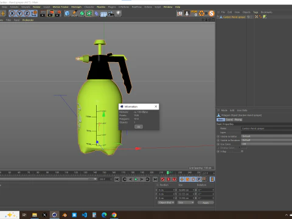292x219 pixels.
Task: Open the ProRender viewport menu
Action: coord(28,20)
